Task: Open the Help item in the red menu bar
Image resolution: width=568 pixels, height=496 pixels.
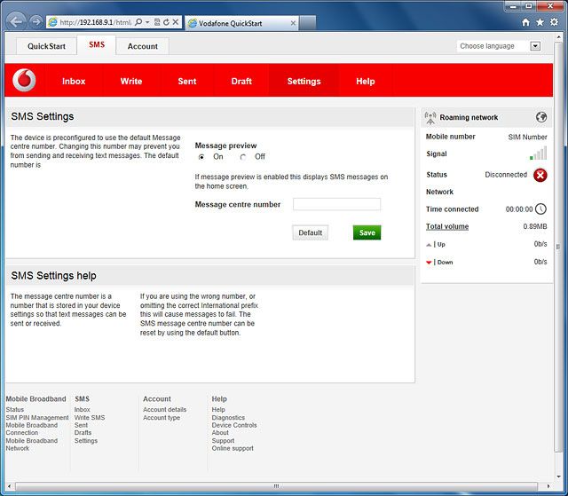Action: (x=365, y=81)
